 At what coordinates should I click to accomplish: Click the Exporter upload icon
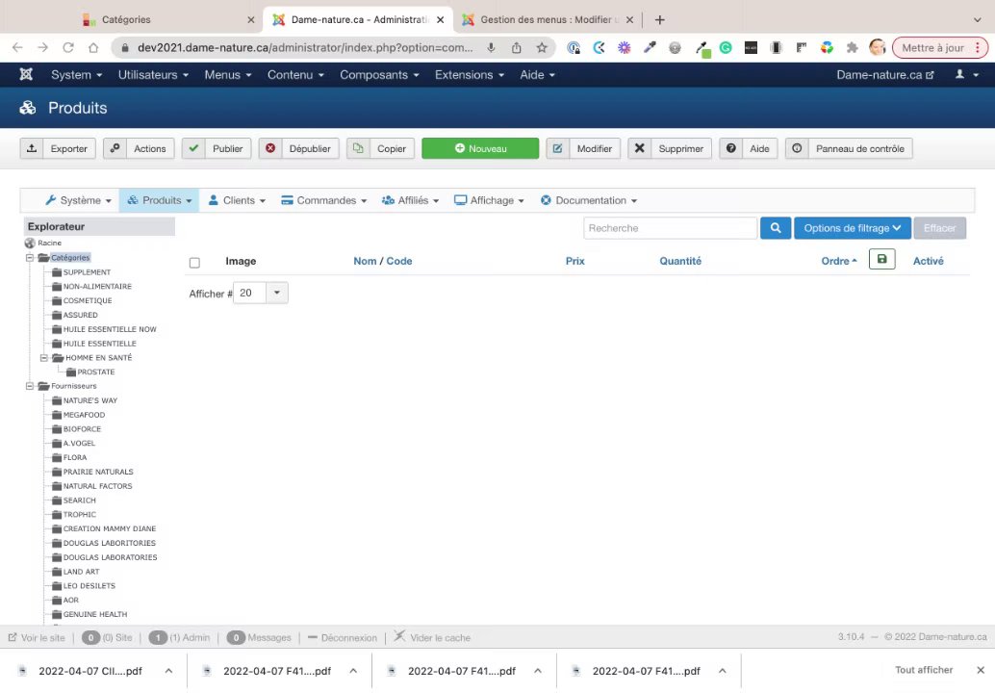(x=32, y=148)
